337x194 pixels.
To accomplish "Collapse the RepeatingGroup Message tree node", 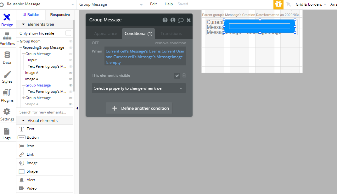I will click(21, 47).
